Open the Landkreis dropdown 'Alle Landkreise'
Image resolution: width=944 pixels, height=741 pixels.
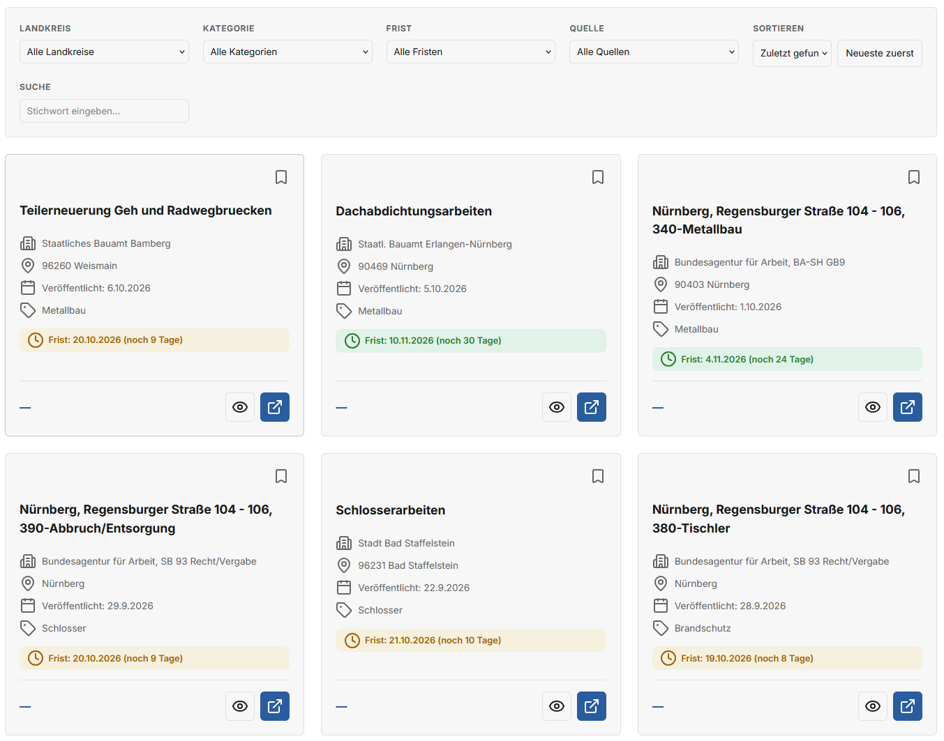(x=104, y=52)
